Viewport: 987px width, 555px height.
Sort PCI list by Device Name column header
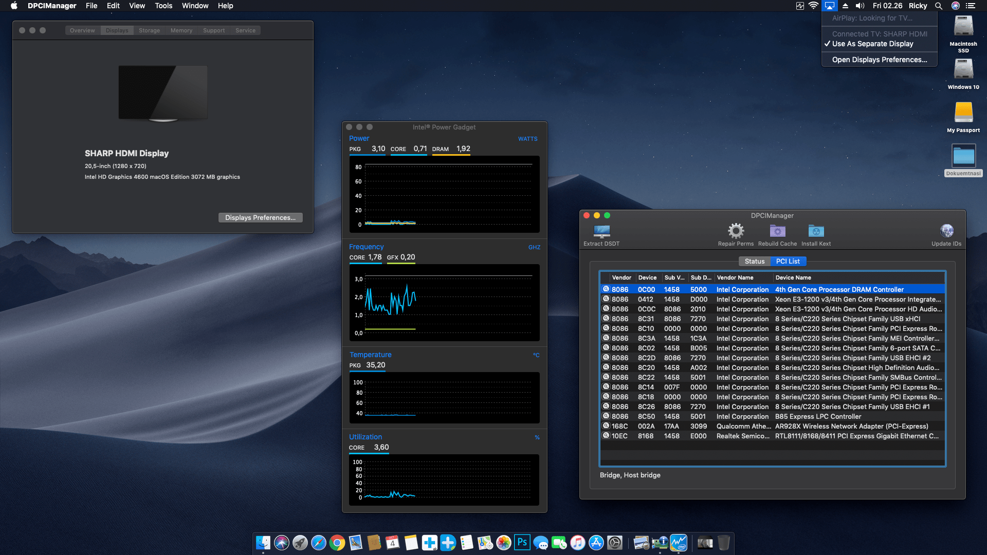coord(858,277)
